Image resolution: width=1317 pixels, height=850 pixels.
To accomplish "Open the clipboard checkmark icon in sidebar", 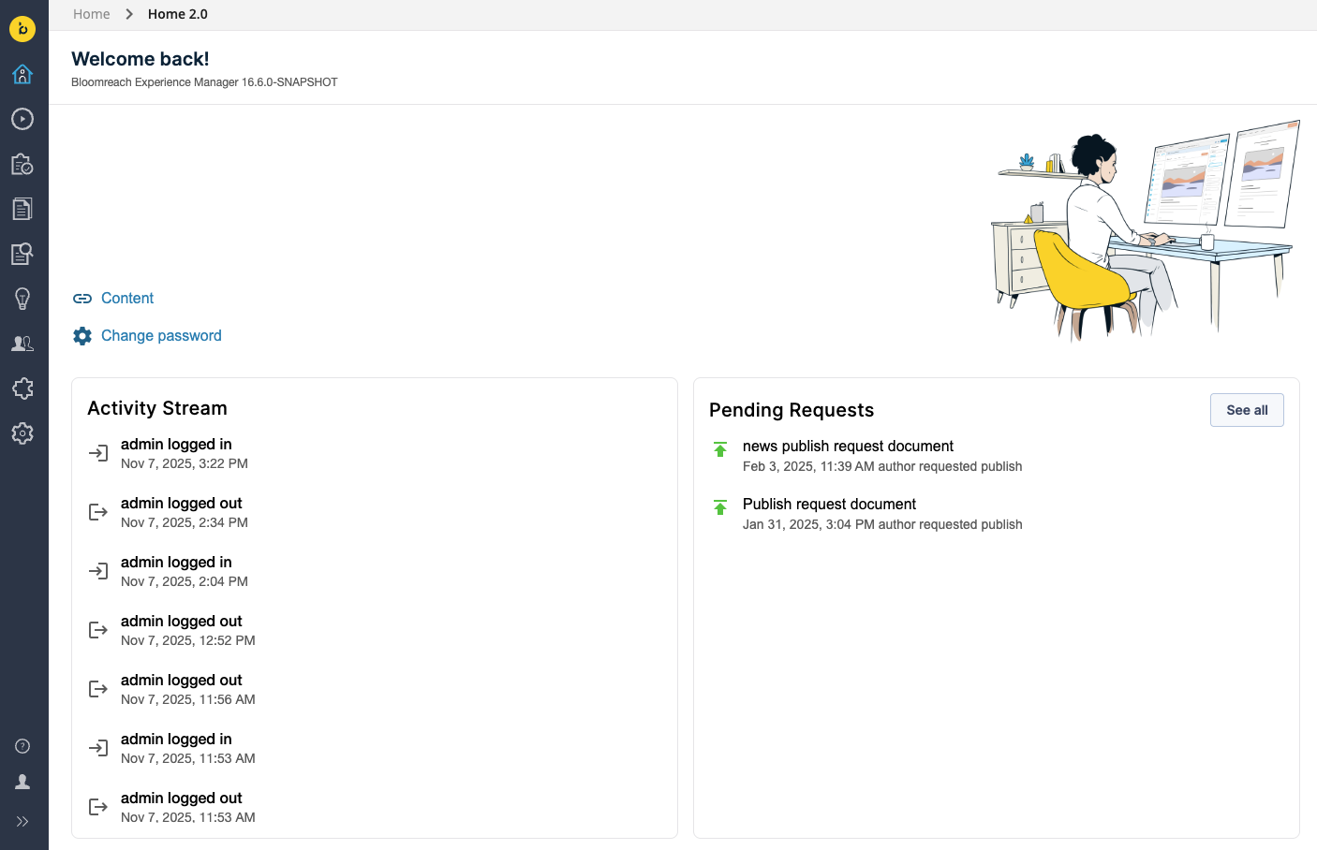I will (x=22, y=164).
